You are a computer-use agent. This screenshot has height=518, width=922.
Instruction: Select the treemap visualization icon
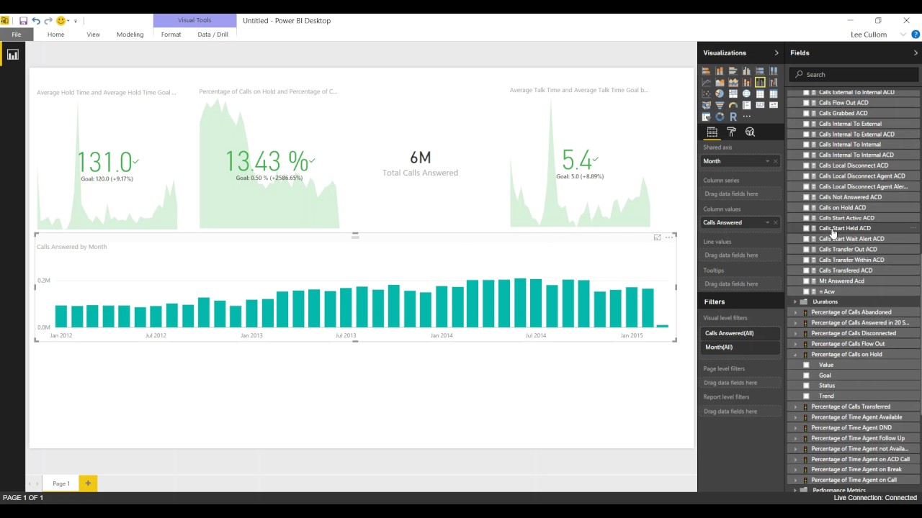pos(733,94)
